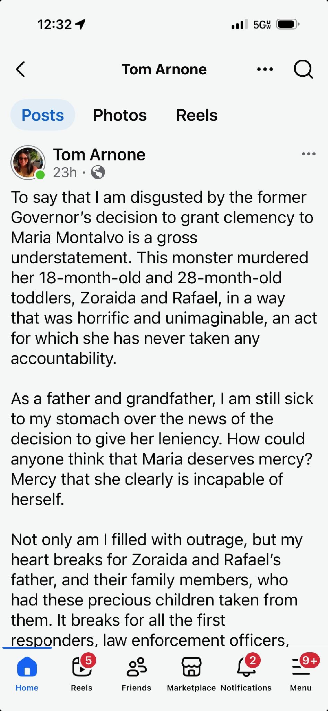328x711 pixels.
Task: Switch to the Photos tab
Action: click(120, 115)
